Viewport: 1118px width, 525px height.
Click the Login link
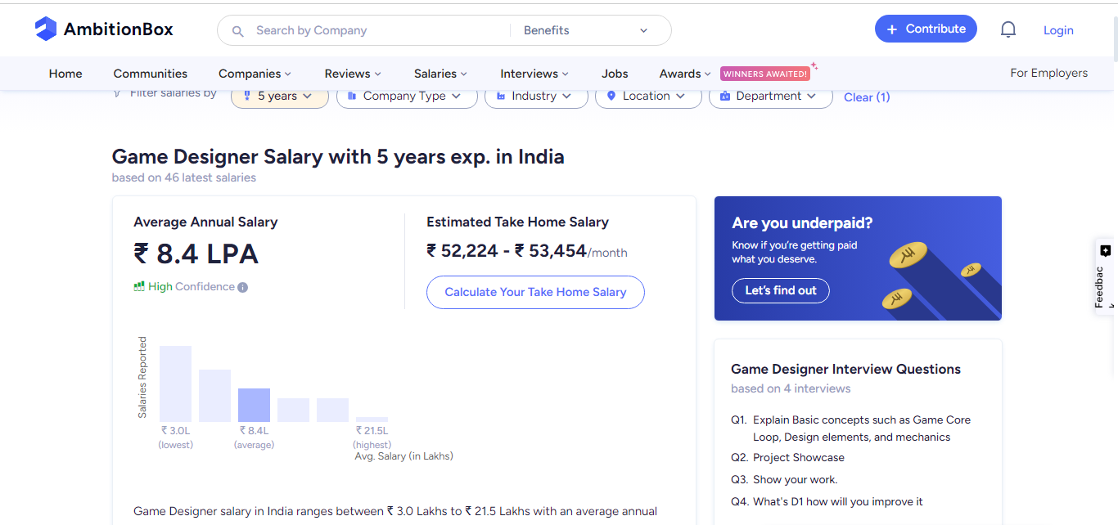(x=1057, y=30)
